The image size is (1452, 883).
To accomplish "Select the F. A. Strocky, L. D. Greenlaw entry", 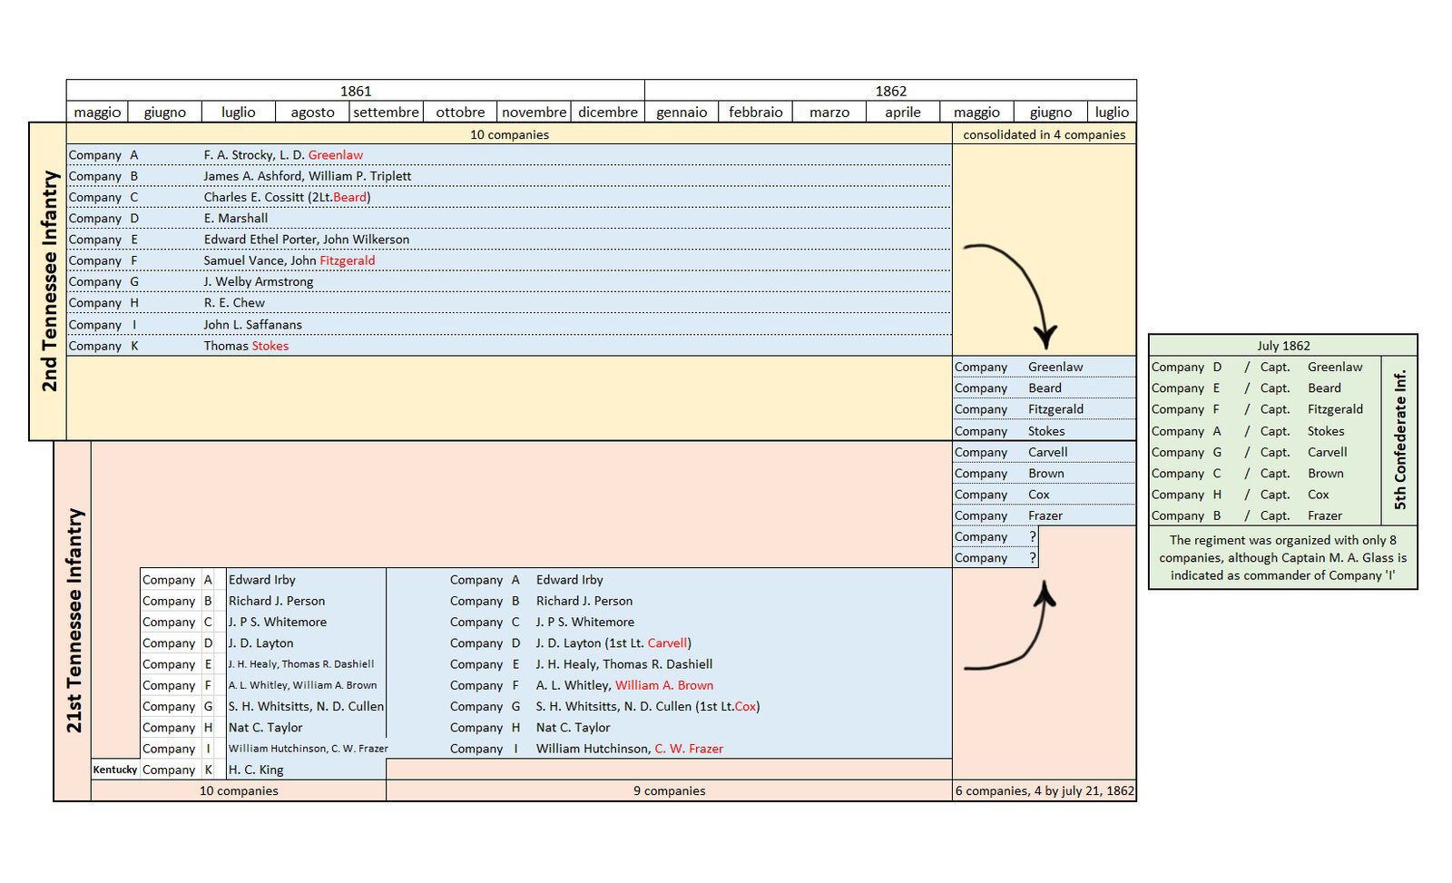I will pos(283,155).
